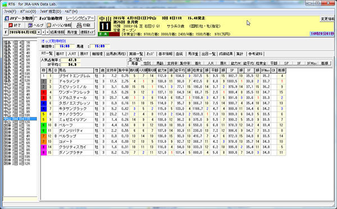
Task: Click the race number 11 badge
Action: coord(105,26)
